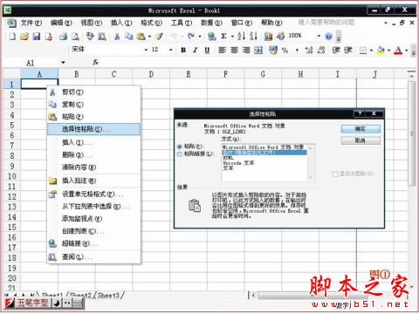Image resolution: width=419 pixels, height=314 pixels.
Task: Choose 插入批注 in context menu
Action: [x=93, y=181]
